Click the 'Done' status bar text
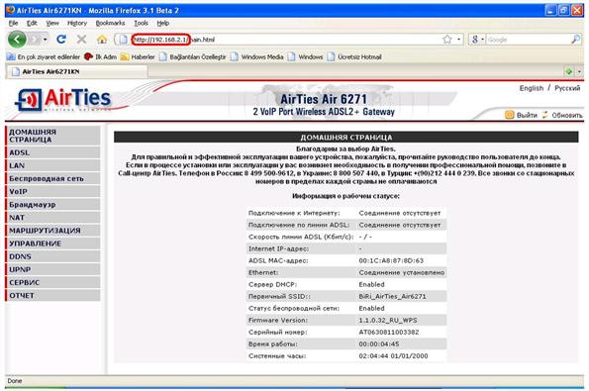This screenshot has width=589, height=391. 15,381
